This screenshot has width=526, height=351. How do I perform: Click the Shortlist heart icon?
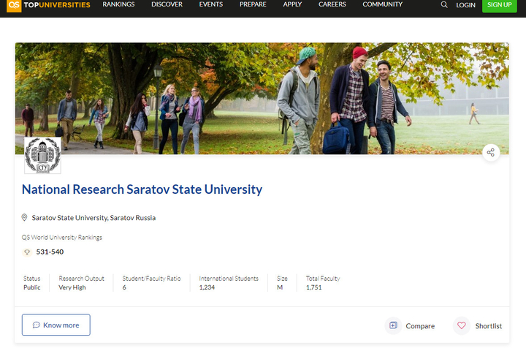click(462, 325)
